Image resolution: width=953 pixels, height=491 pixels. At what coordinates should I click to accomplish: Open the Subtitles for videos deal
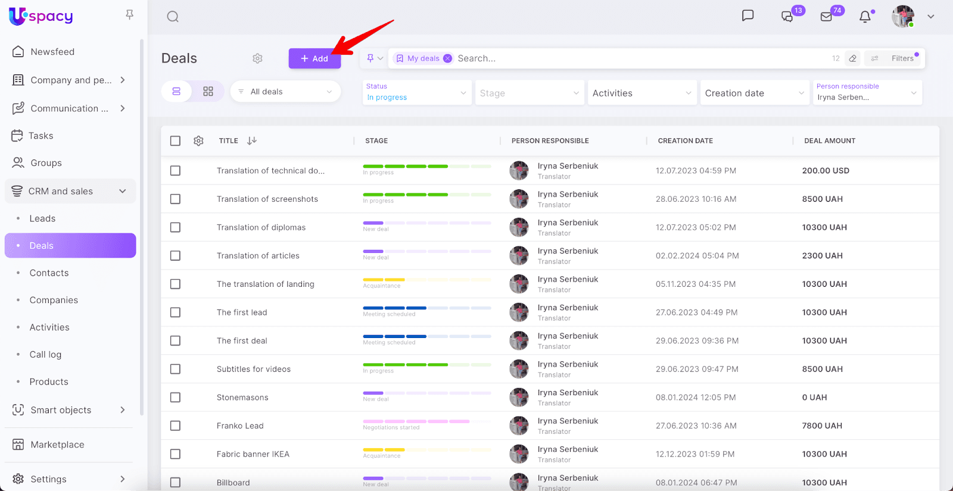[x=254, y=369]
